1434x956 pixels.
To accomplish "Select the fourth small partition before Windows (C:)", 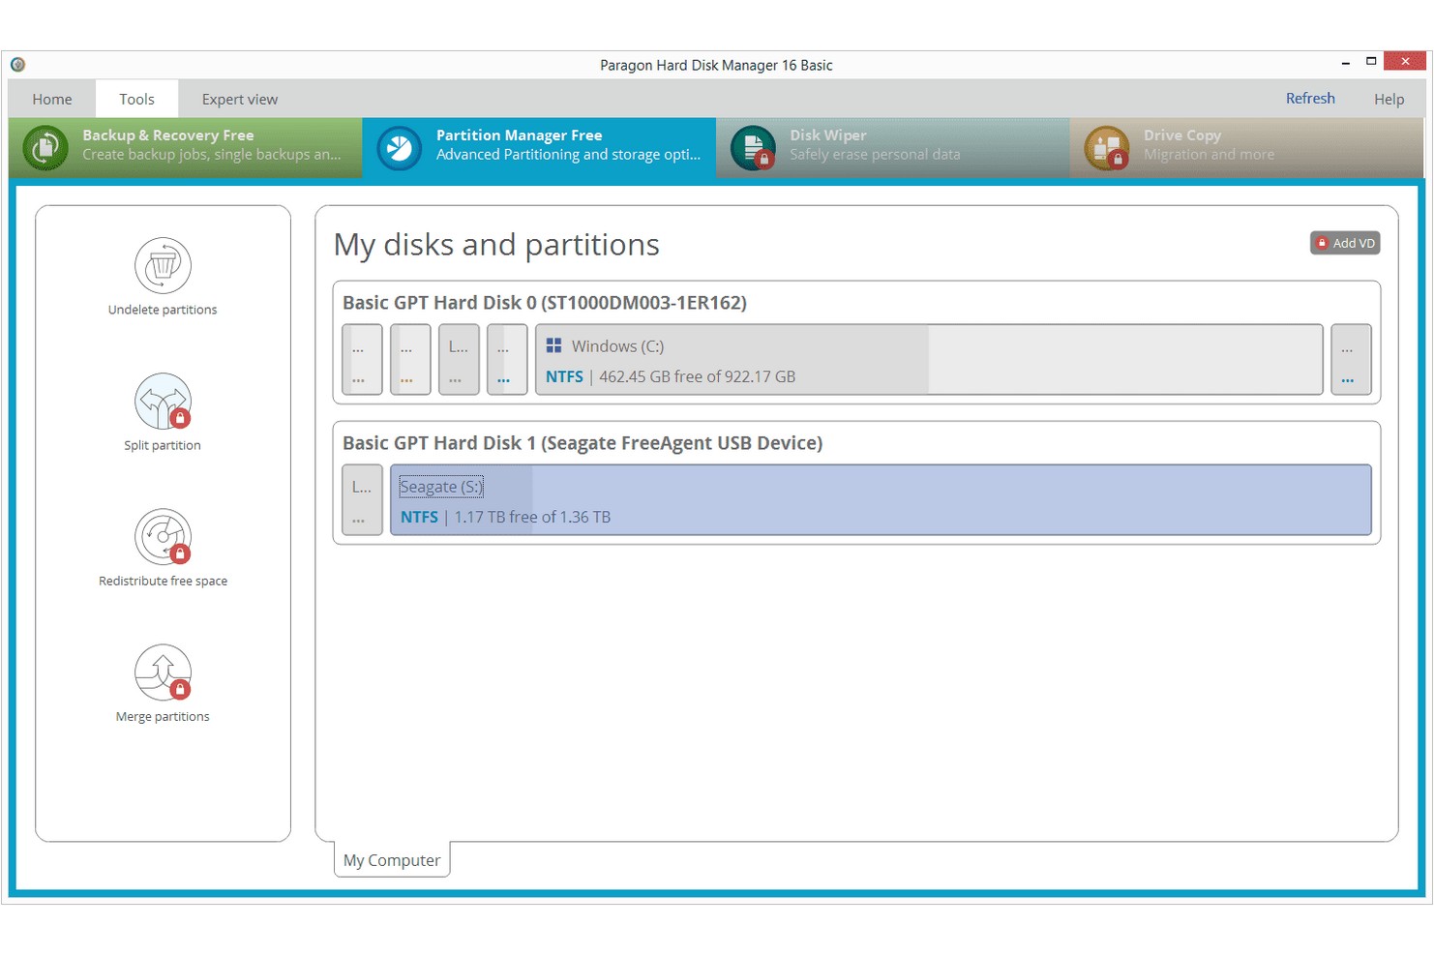I will pos(507,360).
